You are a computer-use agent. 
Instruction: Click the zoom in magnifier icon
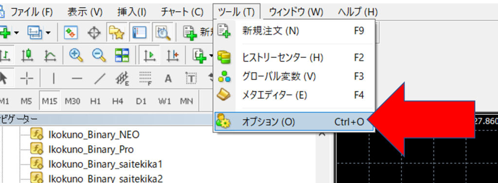[x=76, y=56]
